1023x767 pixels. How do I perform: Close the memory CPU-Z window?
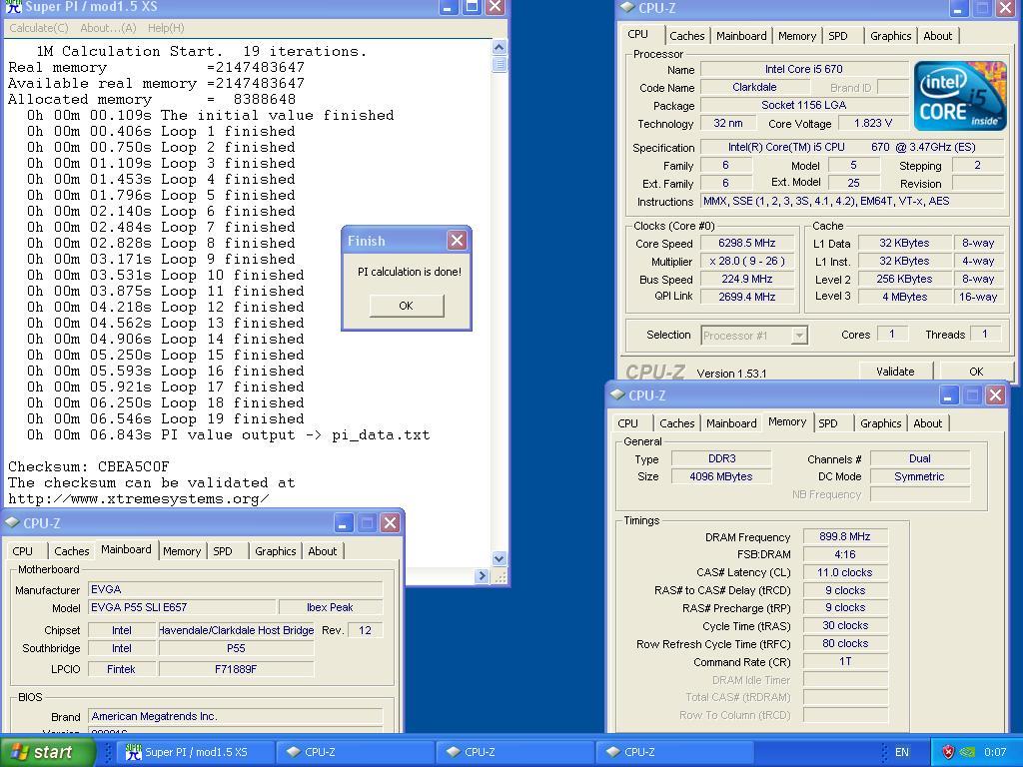(996, 394)
